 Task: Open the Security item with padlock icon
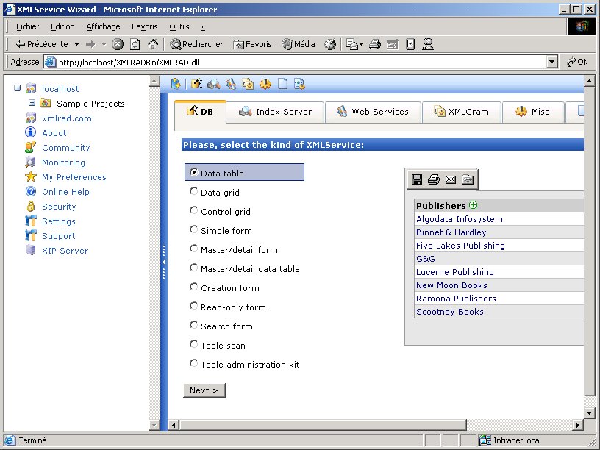tap(58, 207)
